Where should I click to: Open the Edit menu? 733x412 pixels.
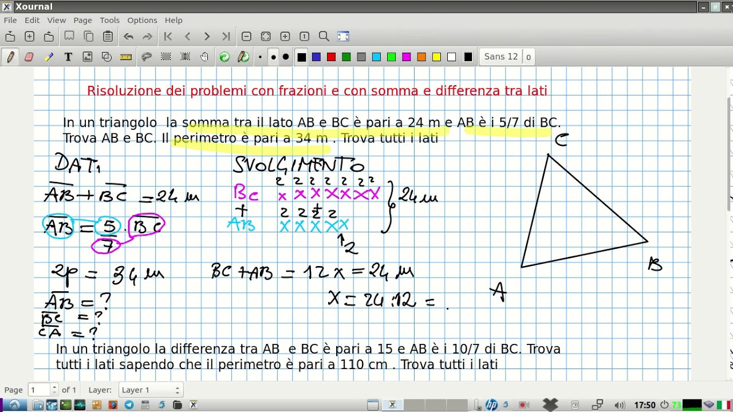(x=32, y=20)
